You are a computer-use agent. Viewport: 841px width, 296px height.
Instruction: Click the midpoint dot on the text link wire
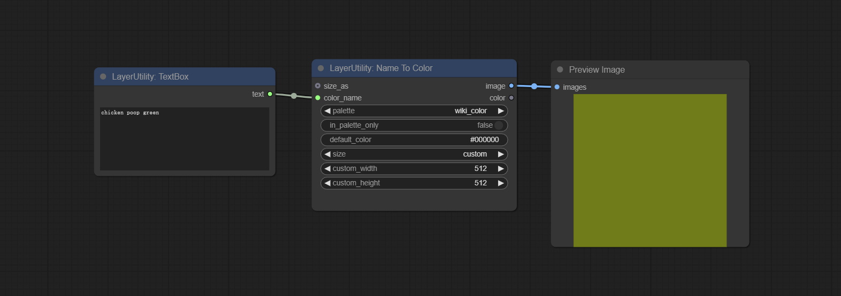coord(294,96)
